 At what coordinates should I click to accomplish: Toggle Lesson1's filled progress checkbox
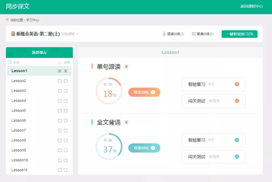pyautogui.click(x=60, y=71)
